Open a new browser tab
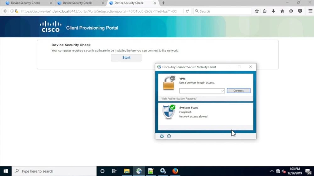Image resolution: width=314 pixels, height=176 pixels. (x=163, y=3)
